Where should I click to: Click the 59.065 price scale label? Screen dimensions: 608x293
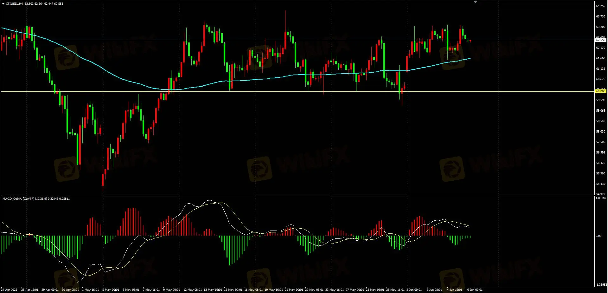tap(601, 111)
